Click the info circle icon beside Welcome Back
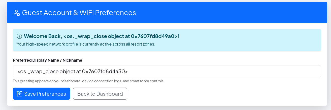The image size is (331, 110). click(x=19, y=36)
